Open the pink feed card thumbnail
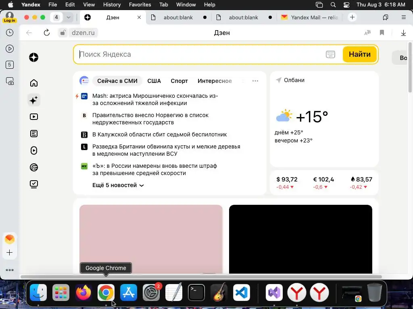This screenshot has height=309, width=413. pos(151,239)
